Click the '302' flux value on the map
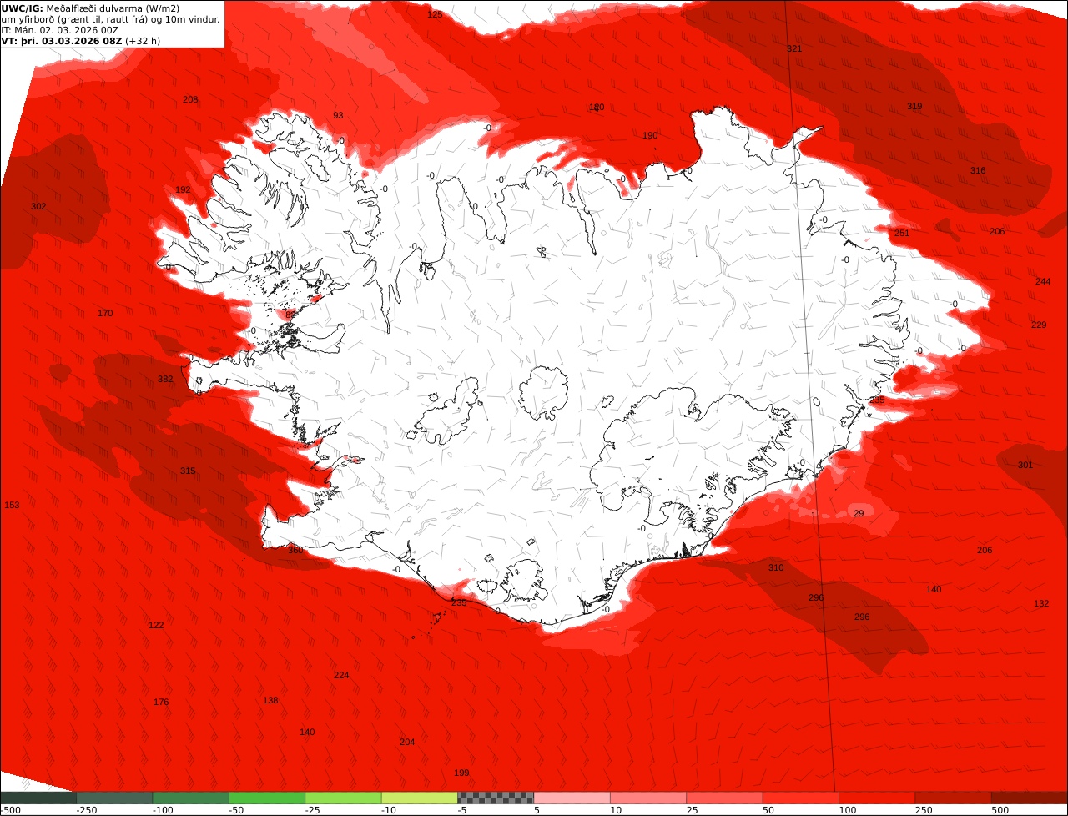Image resolution: width=1068 pixels, height=816 pixels. tap(38, 207)
